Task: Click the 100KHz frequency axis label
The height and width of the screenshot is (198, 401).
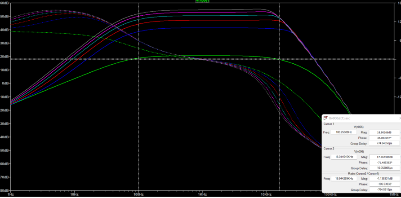Action: click(x=330, y=195)
